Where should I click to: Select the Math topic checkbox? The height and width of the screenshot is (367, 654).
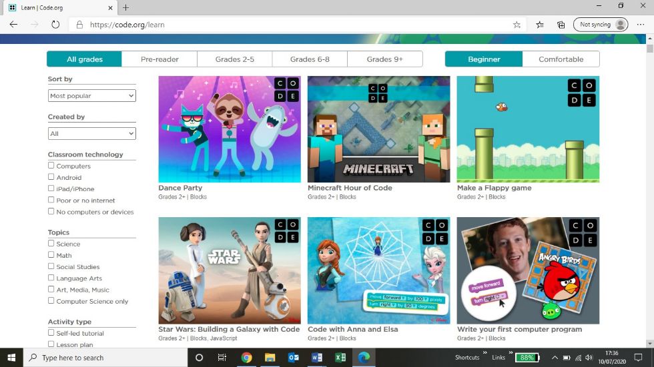(x=51, y=254)
